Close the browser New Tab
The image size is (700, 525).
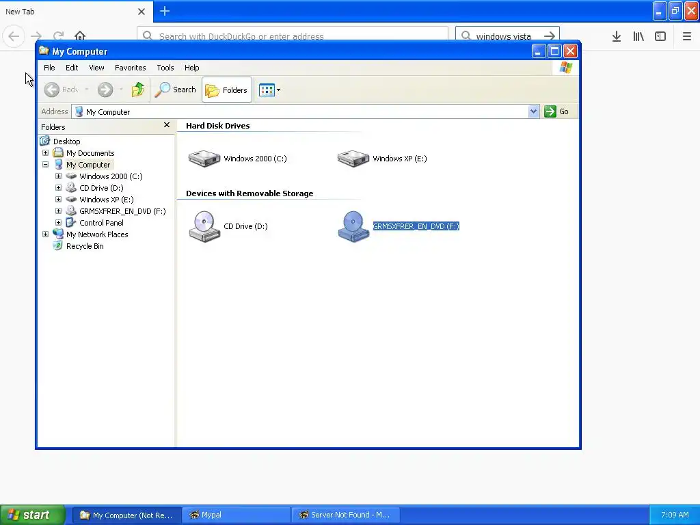(142, 12)
